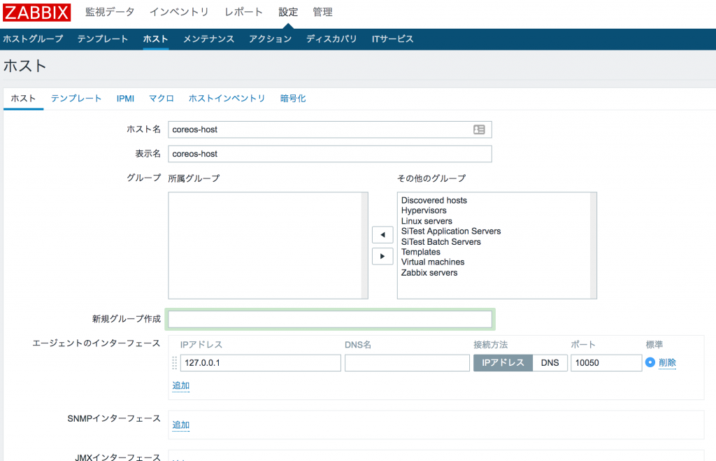
Task: Go to アクション section
Action: [x=271, y=39]
